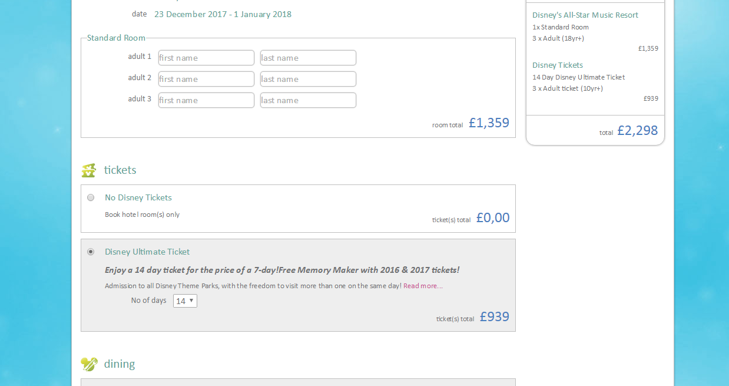Click Disney's All-Star Music Resort in summary
729x386 pixels.
(x=585, y=15)
